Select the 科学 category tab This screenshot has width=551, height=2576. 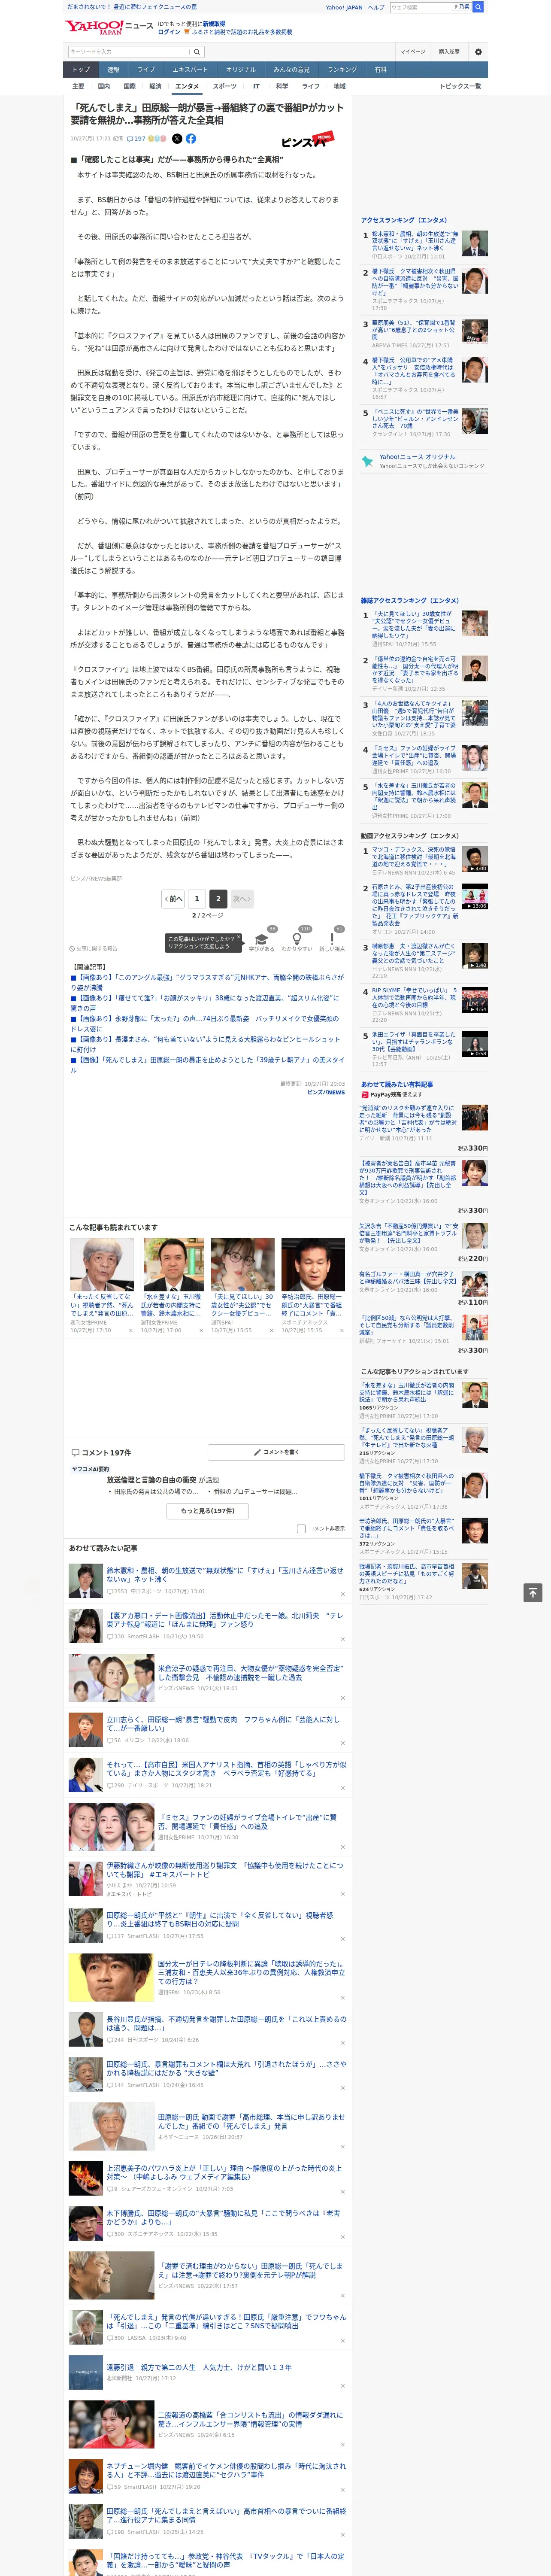point(282,86)
